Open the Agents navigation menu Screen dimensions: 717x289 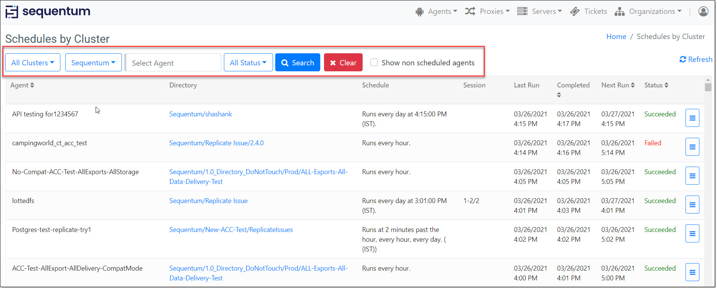point(436,12)
